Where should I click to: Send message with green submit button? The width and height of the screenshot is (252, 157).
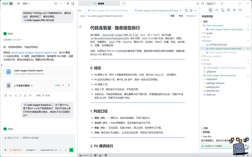[71, 150]
